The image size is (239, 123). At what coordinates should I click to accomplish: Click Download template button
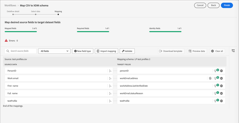171,51
